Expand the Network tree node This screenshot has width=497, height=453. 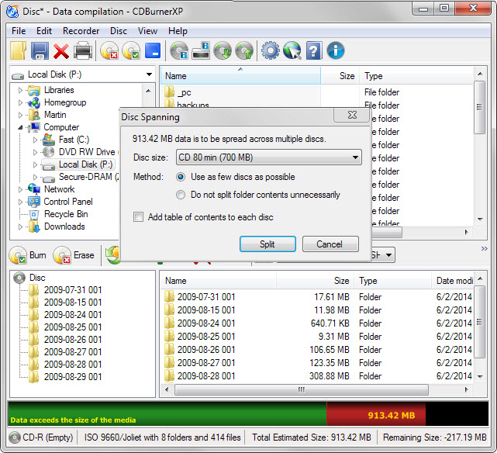21,189
